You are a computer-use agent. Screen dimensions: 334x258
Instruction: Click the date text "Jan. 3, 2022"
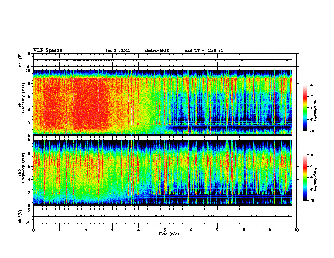point(118,51)
